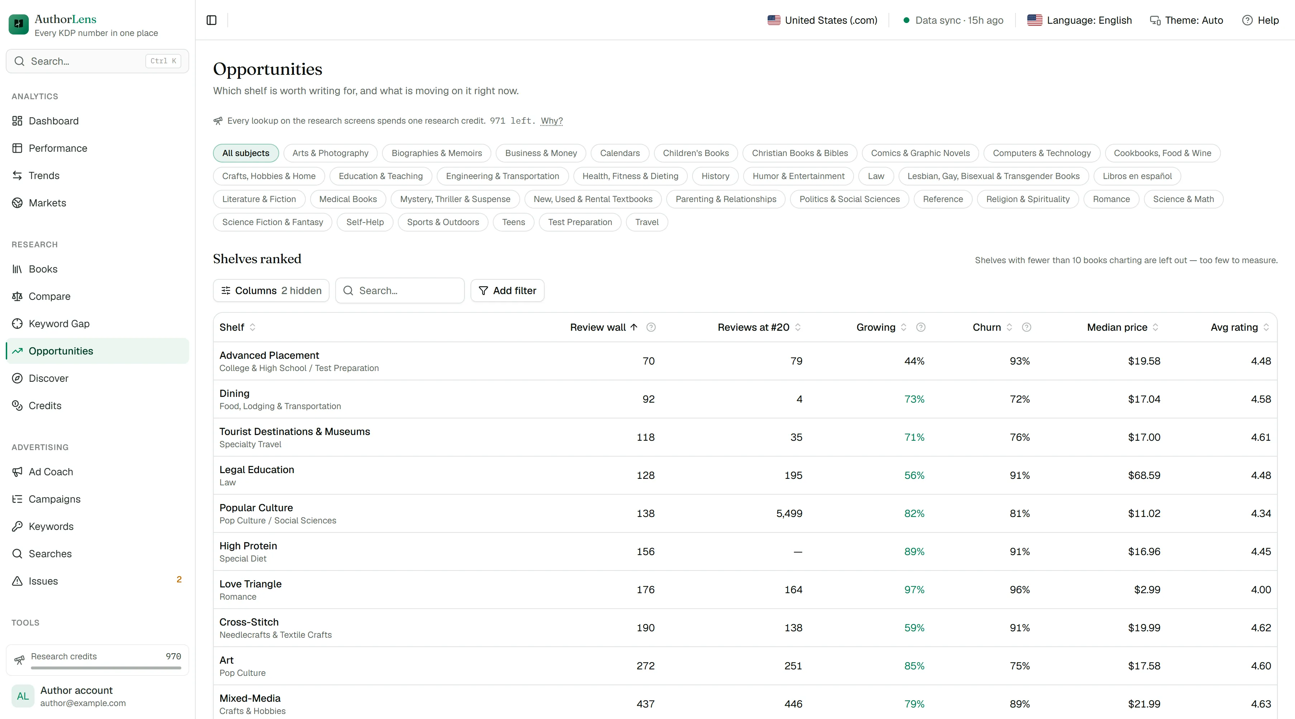
Task: Open the Compare scales icon
Action: 17,297
